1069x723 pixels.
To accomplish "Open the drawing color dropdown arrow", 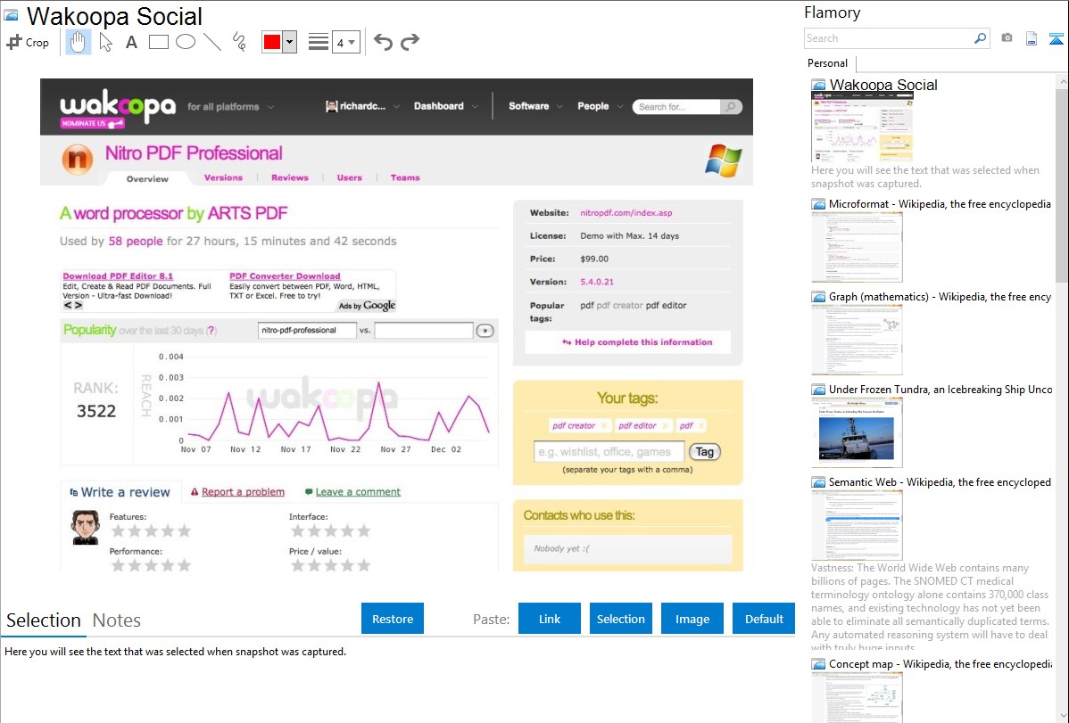I will click(x=289, y=42).
